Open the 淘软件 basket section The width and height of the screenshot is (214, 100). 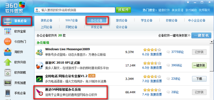pyautogui.click(x=17, y=52)
